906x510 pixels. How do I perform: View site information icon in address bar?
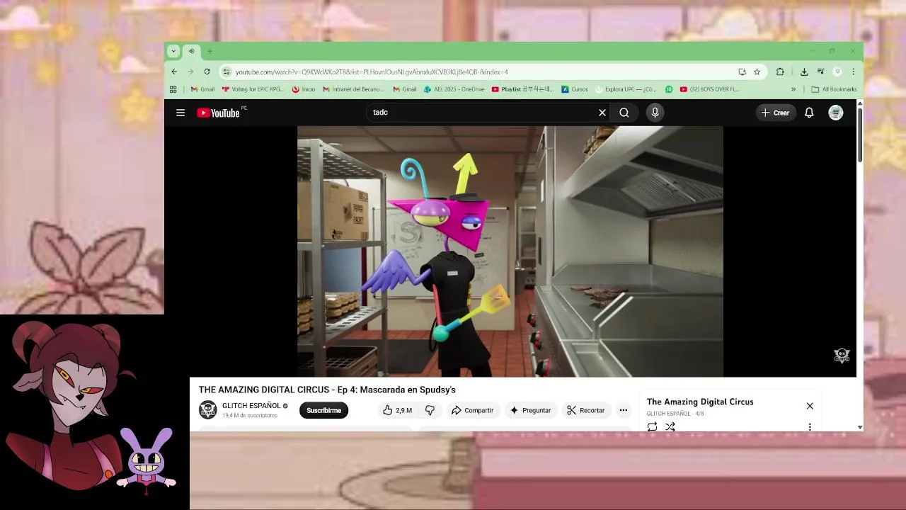(x=226, y=72)
